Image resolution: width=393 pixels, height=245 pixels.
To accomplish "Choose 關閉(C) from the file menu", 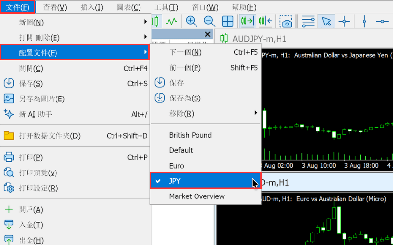I will (75, 68).
